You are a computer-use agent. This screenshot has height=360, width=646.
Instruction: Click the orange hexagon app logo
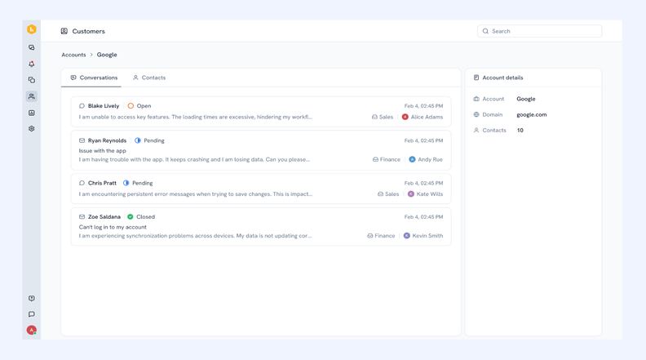pos(31,29)
